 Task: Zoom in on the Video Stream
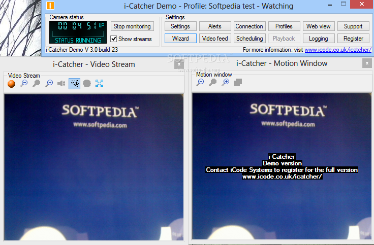[49, 84]
